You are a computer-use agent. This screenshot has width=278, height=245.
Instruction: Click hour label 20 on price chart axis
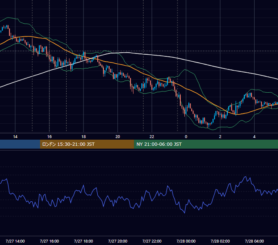click(118, 137)
